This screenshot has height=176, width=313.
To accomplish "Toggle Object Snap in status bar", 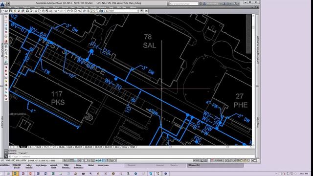I will (82, 160).
